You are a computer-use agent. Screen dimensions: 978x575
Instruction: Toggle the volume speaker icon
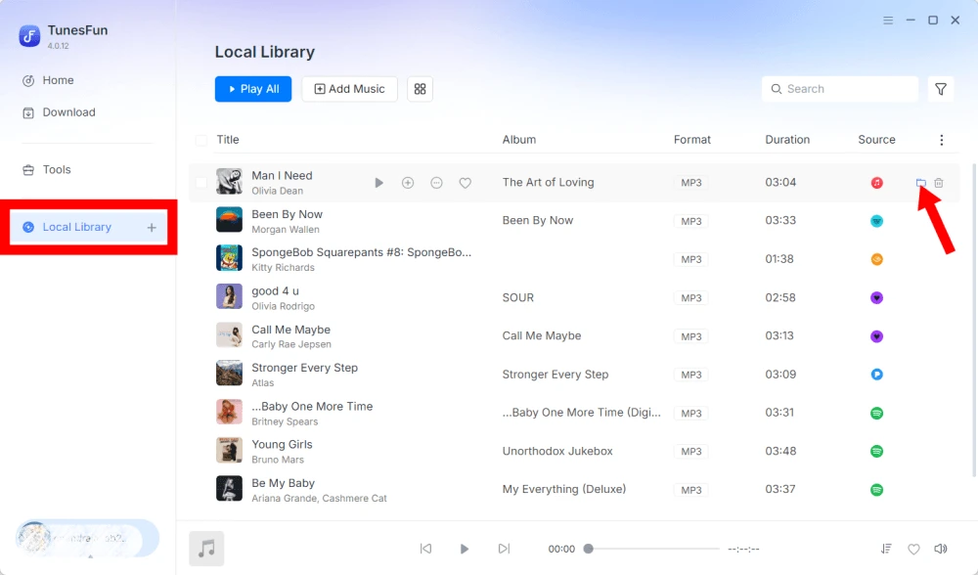coord(941,549)
